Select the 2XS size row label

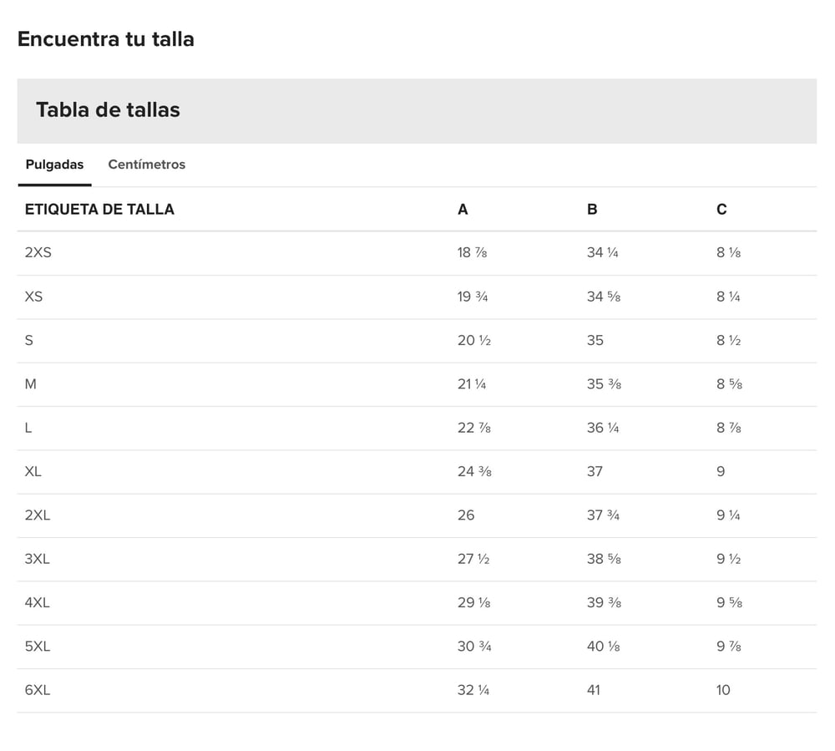(38, 252)
